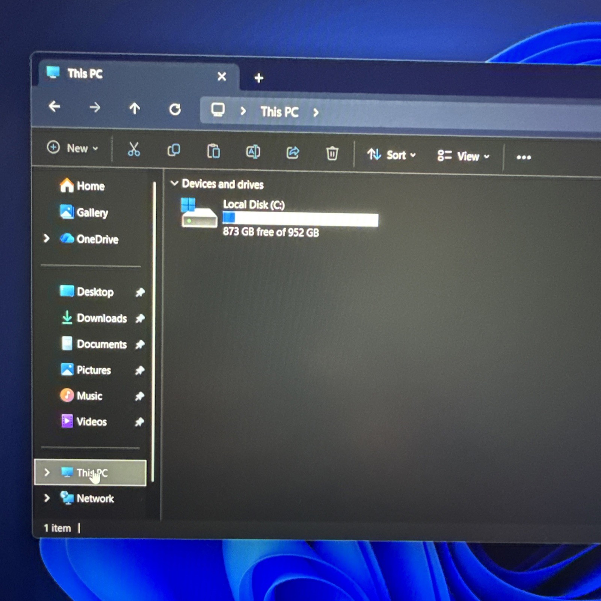Open the Desktop quick access folder
The image size is (601, 601).
(87, 291)
